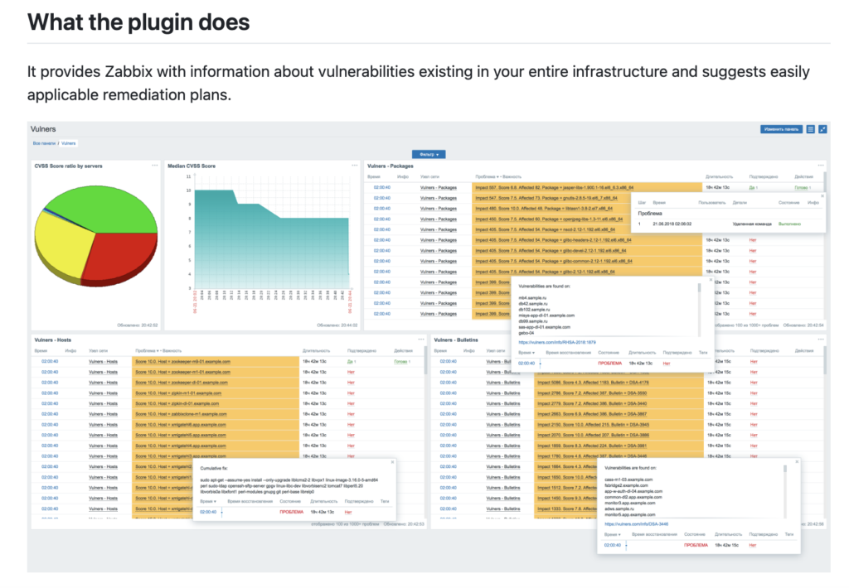Click 'What the plugin does' heading
The height and width of the screenshot is (588, 849).
point(138,22)
